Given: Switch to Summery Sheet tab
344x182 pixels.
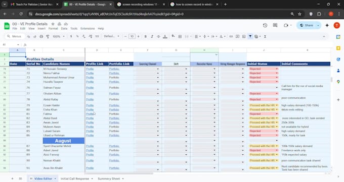Looking at the screenshot, I should (109, 178).
